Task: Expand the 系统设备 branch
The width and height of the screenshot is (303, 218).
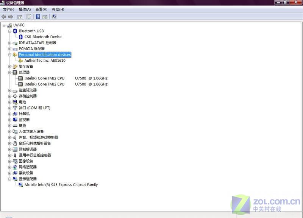Action: [x=10, y=173]
